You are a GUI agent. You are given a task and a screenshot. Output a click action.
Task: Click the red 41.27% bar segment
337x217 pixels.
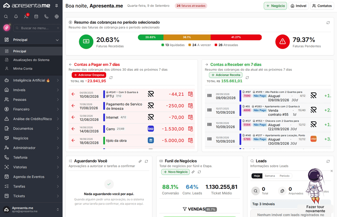[236, 37]
